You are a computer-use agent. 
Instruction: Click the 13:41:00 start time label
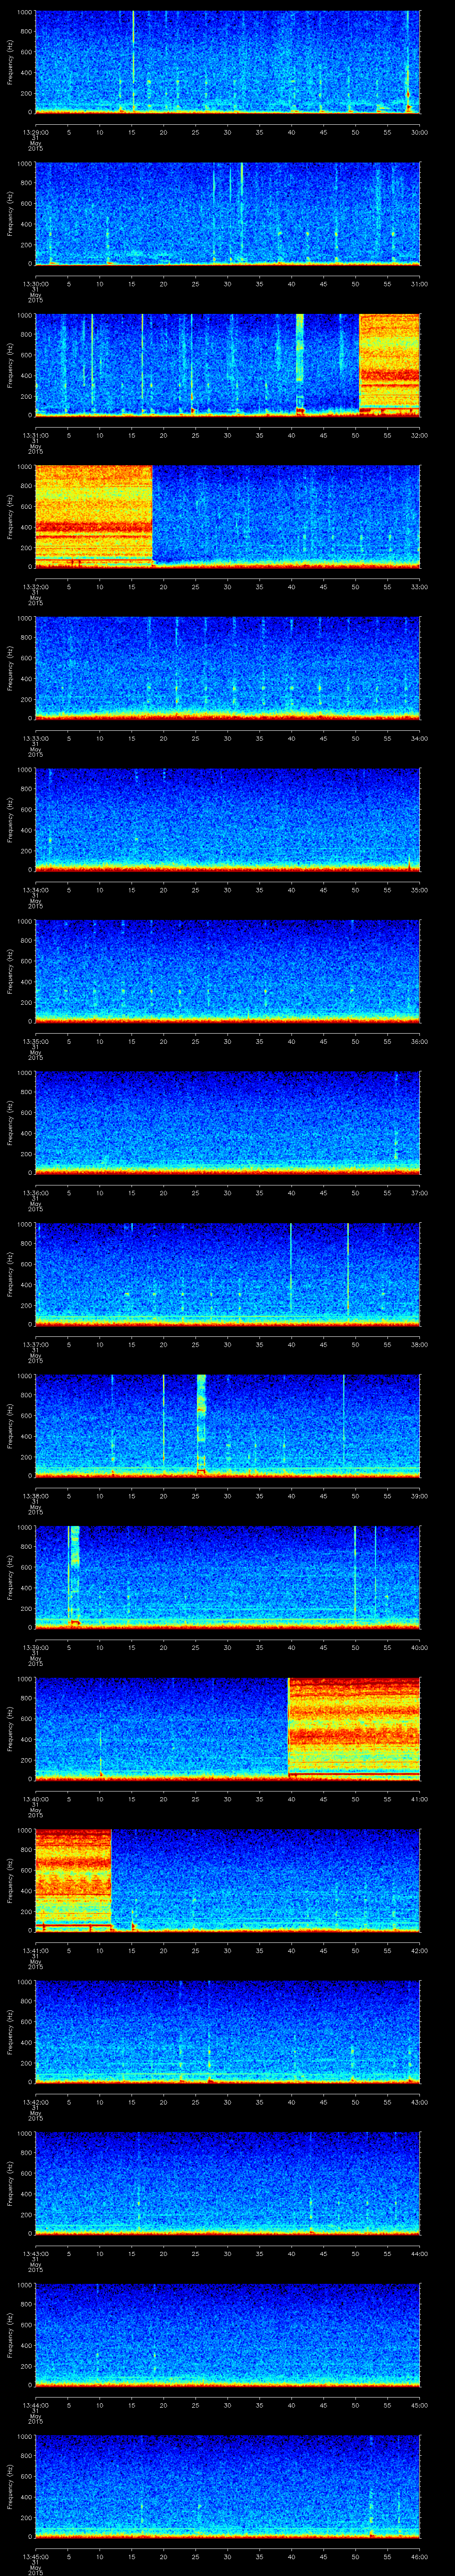pos(35,1950)
